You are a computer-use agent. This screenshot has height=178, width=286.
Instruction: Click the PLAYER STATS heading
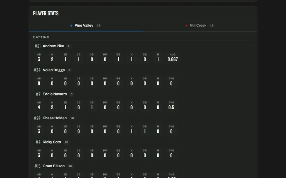click(46, 13)
